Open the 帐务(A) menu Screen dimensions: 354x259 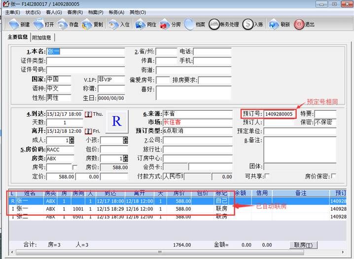click(116, 12)
